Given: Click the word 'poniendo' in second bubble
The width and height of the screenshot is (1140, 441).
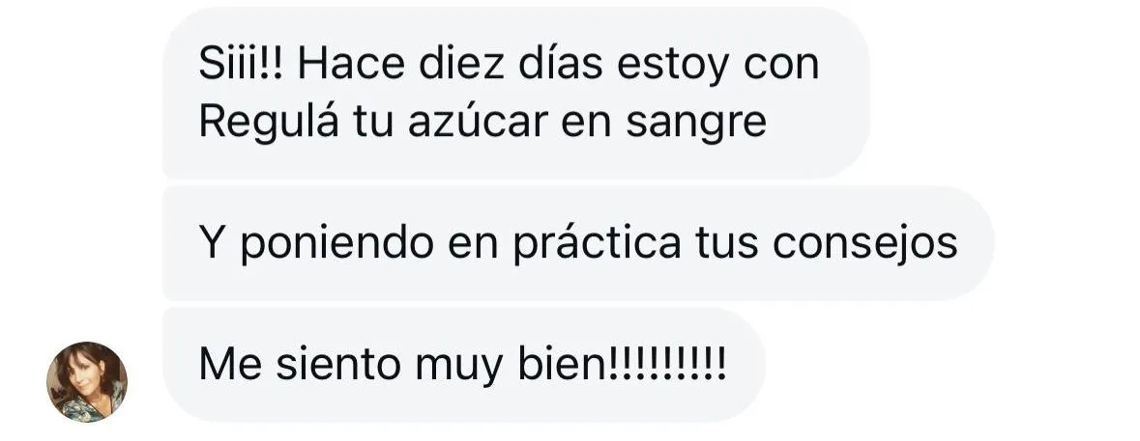Looking at the screenshot, I should [337, 244].
